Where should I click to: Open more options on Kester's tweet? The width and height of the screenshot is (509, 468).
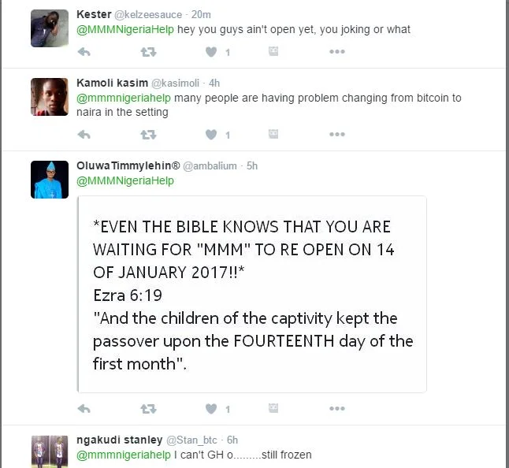(x=337, y=51)
